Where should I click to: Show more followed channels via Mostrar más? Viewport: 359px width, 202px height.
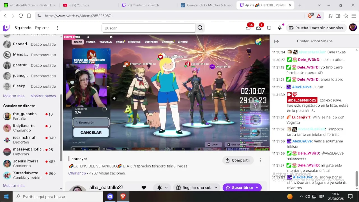click(x=14, y=96)
